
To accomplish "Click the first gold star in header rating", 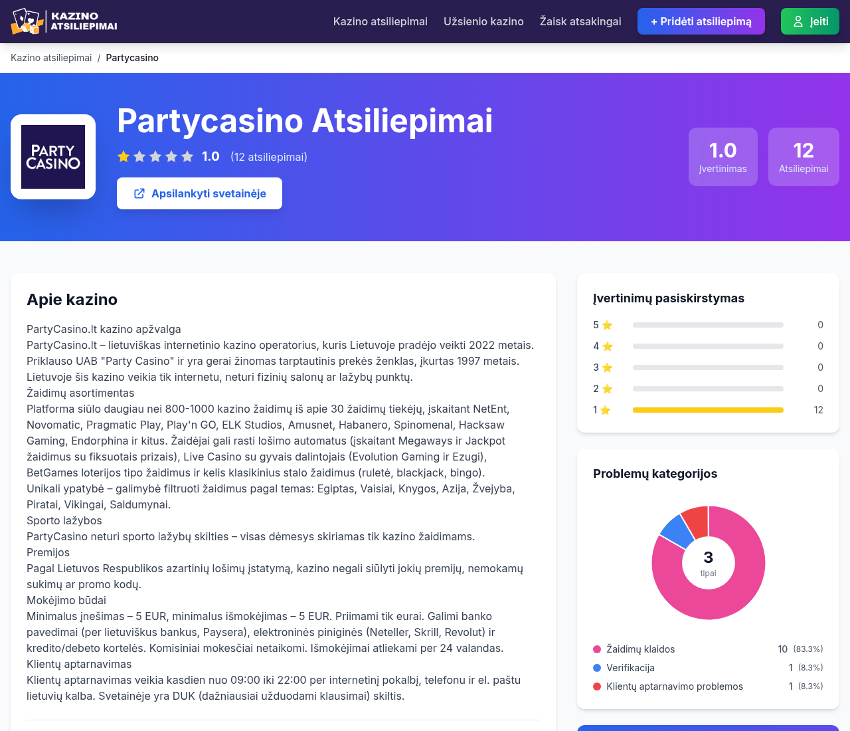I will (x=124, y=156).
